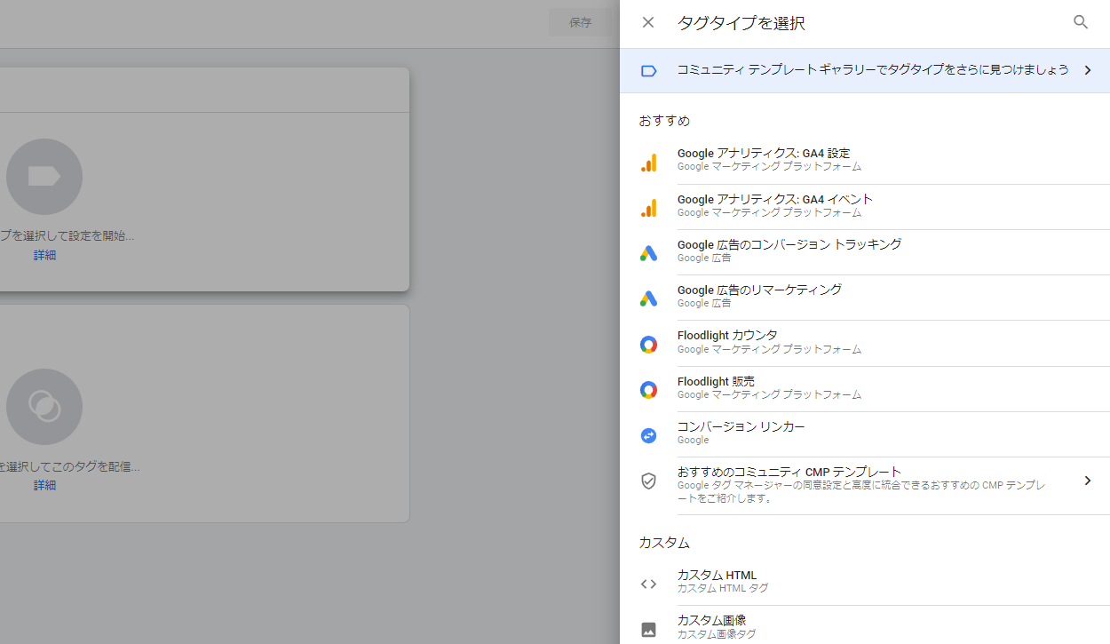This screenshot has height=644, width=1110.
Task: Click the Floodlight 販売 icon
Action: 648,390
